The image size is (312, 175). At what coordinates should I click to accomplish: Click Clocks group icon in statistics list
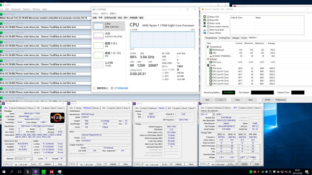point(208,65)
